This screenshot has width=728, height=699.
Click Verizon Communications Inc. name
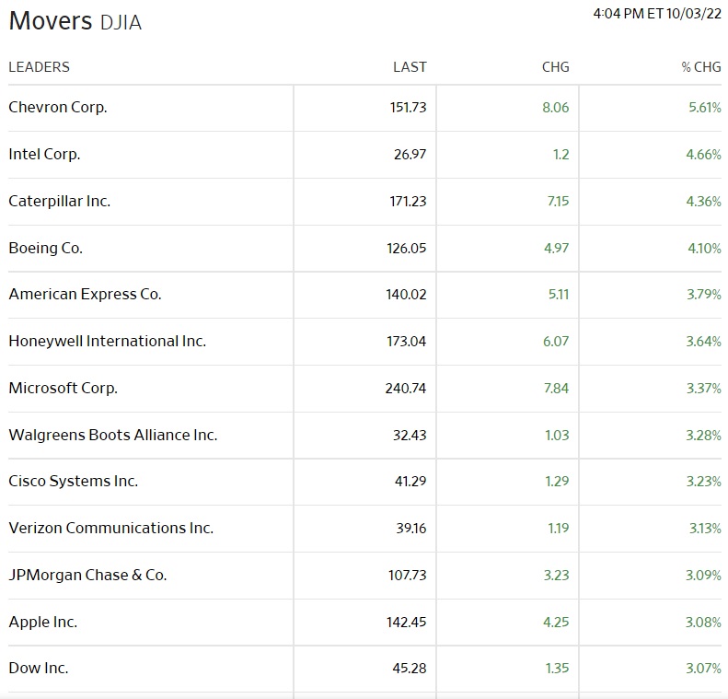[x=111, y=528]
